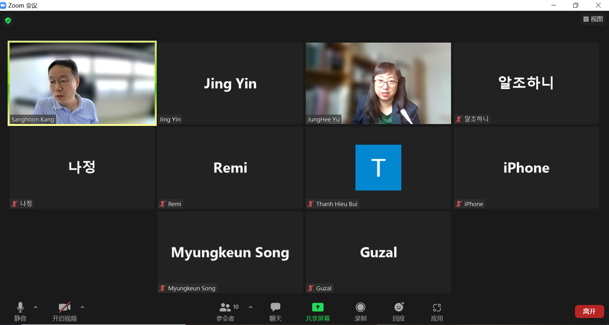Open the apps icon in toolbar

click(x=437, y=307)
